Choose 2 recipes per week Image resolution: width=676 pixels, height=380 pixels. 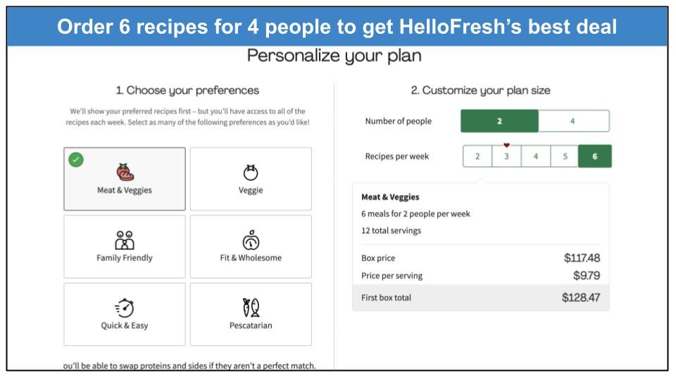click(477, 156)
